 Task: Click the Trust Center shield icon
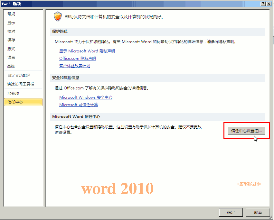point(58,16)
